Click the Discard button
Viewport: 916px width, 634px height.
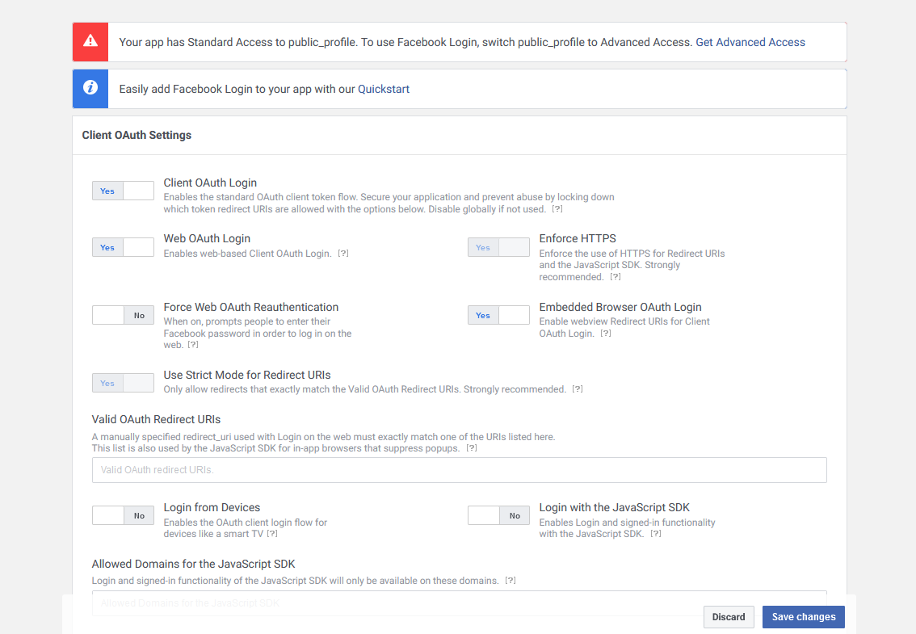[x=729, y=617]
